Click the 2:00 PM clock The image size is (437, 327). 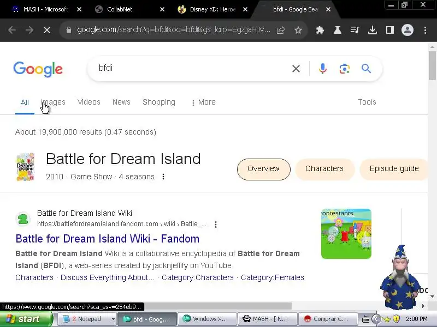click(x=416, y=319)
